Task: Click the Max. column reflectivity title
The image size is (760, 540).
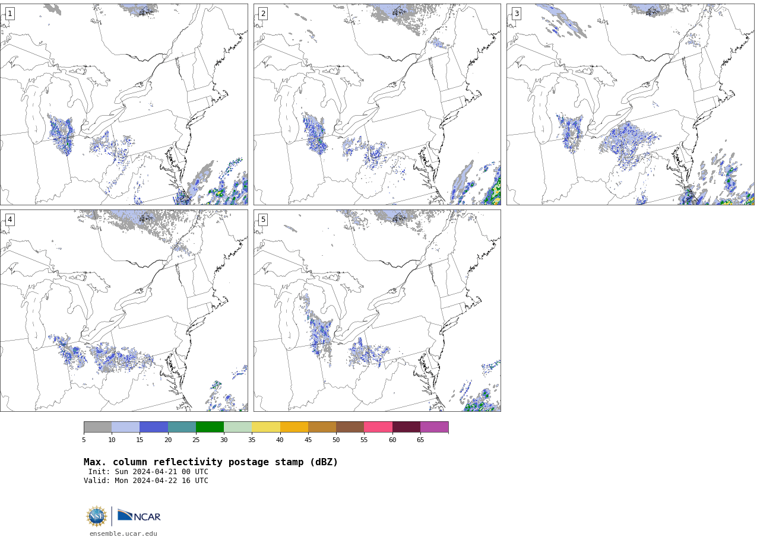Action: (211, 462)
